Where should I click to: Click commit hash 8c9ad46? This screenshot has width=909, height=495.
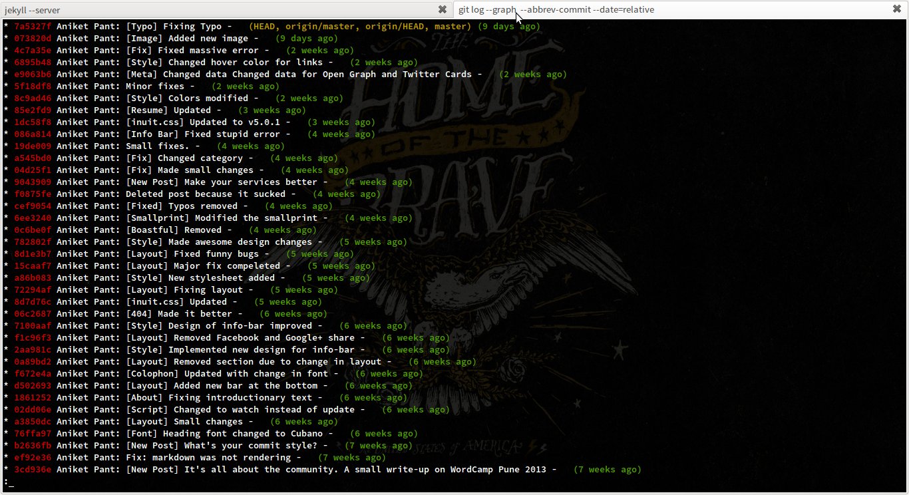pos(33,98)
